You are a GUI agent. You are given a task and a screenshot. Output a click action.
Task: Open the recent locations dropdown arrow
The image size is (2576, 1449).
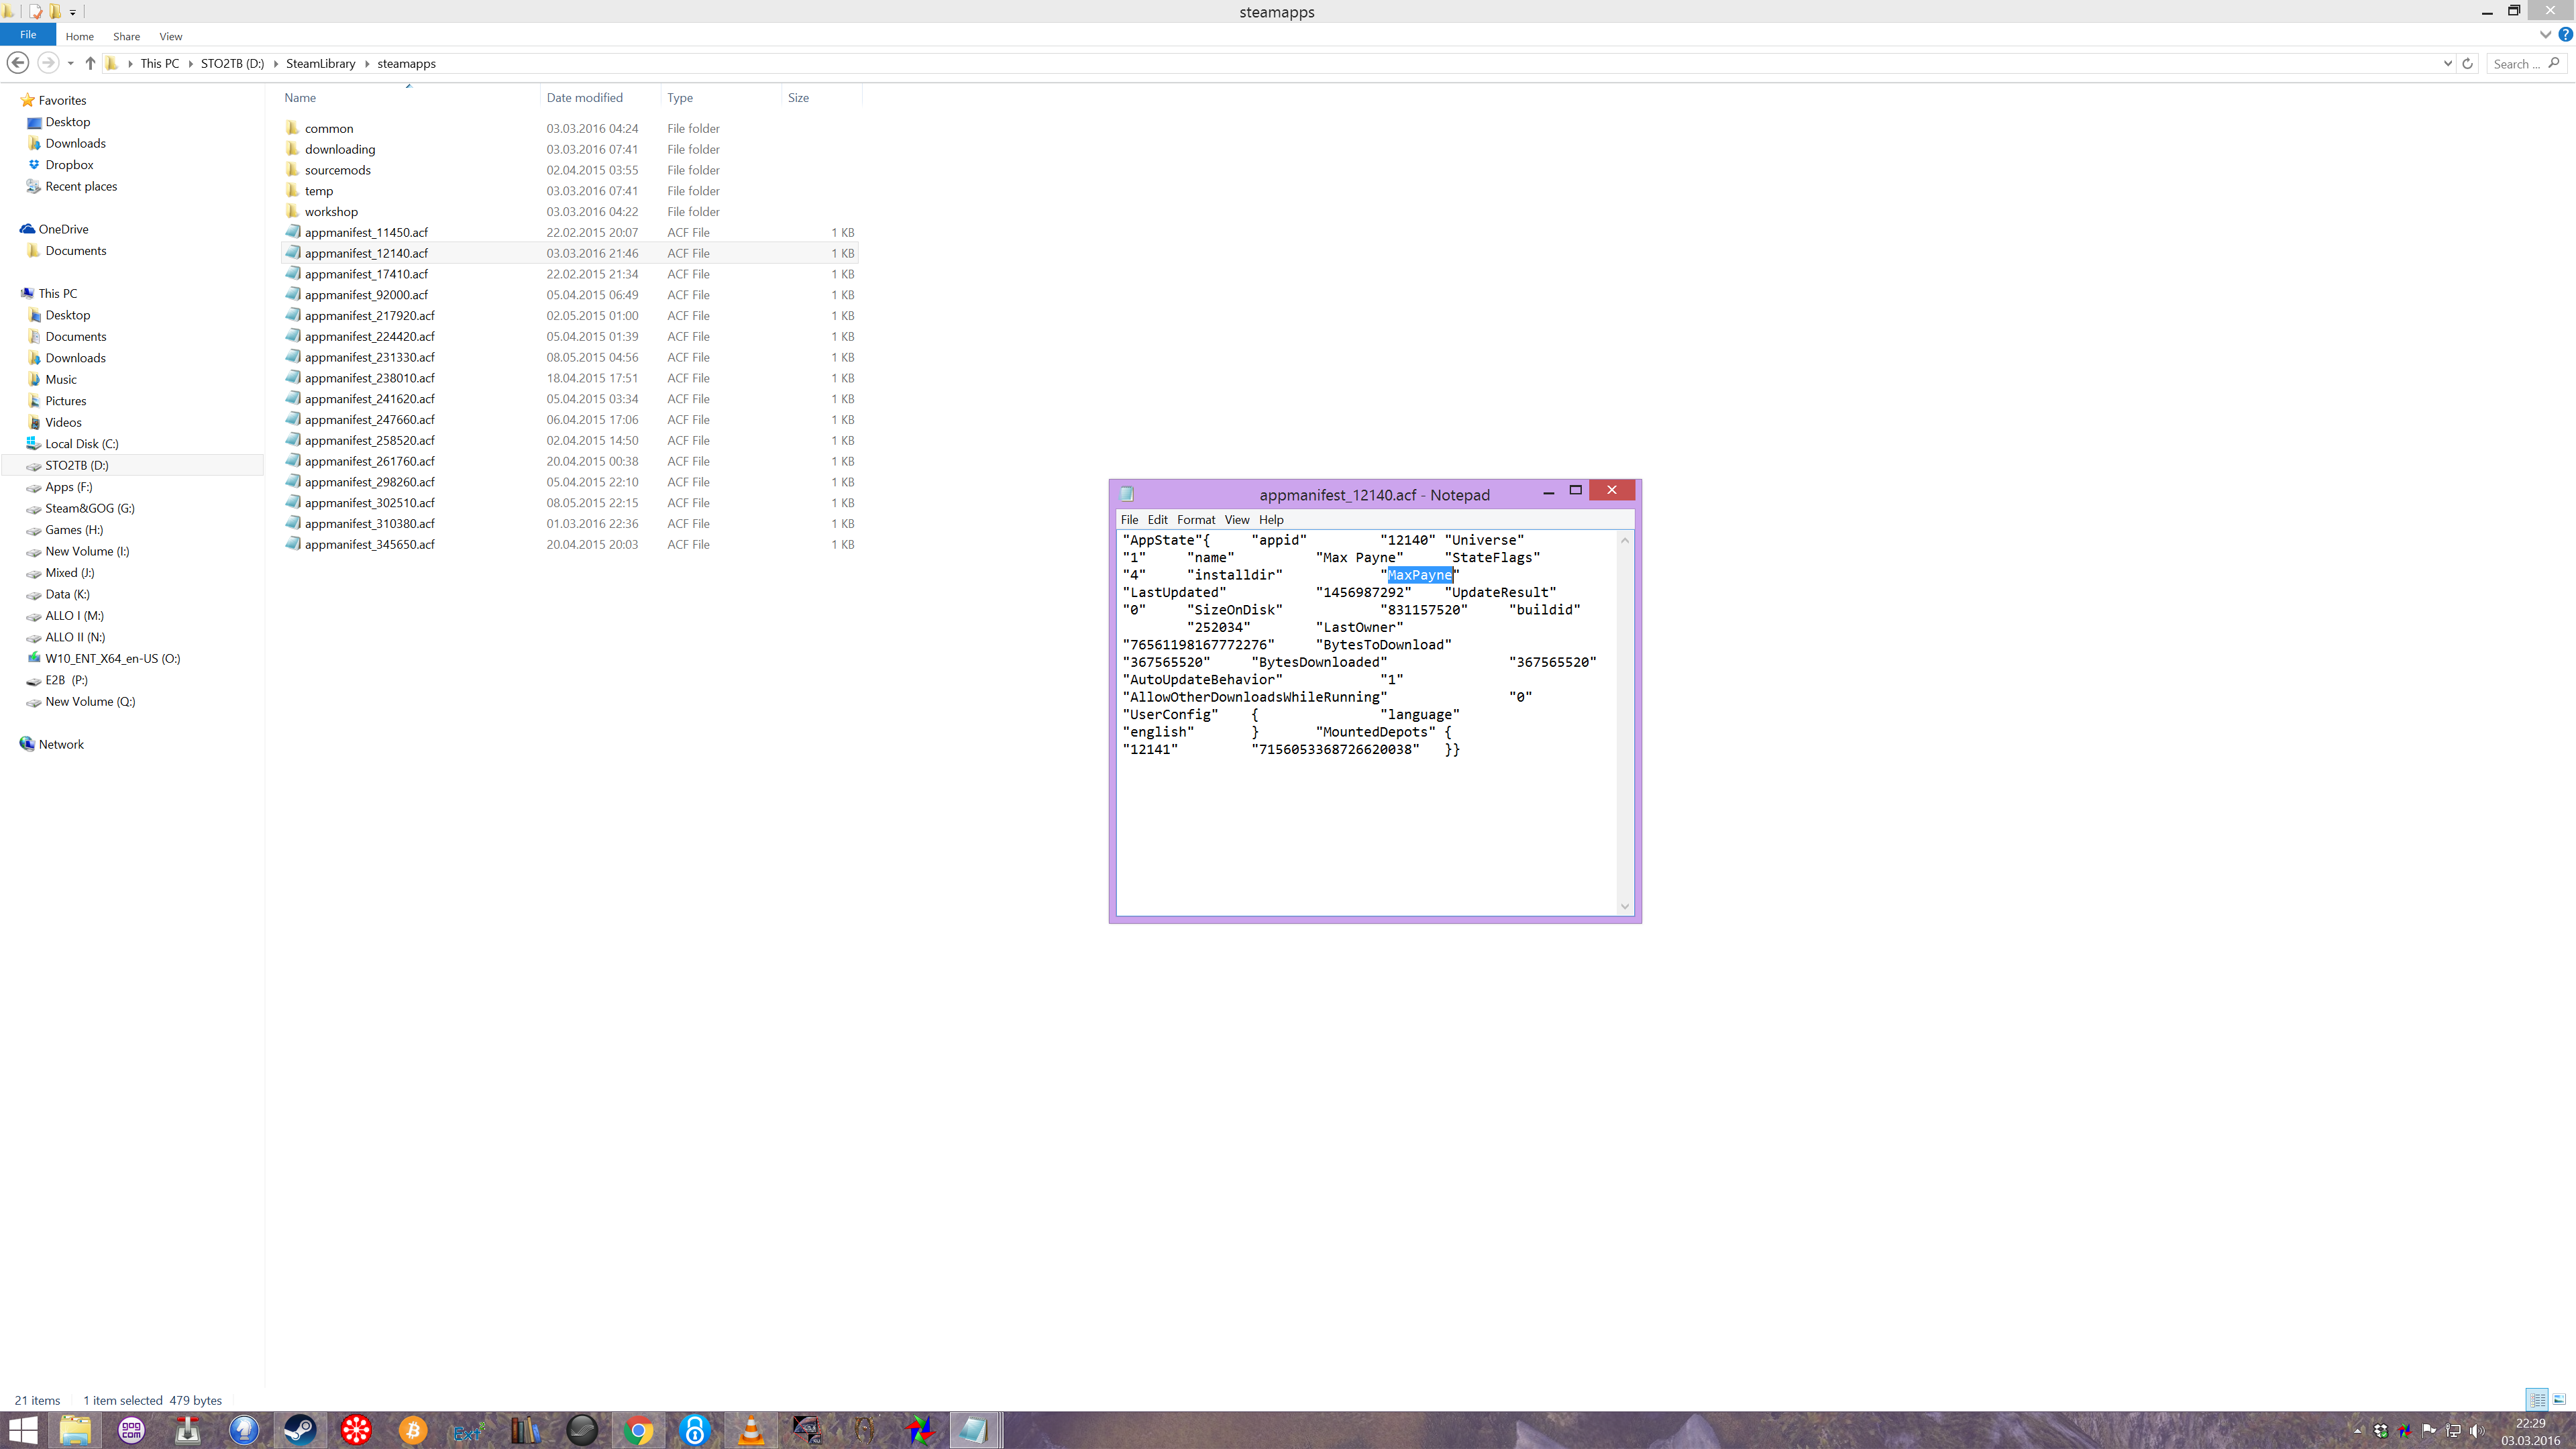click(x=70, y=63)
